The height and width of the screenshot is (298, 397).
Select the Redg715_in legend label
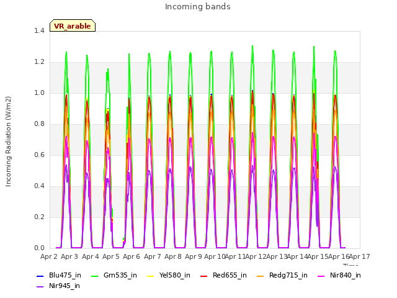[288, 276]
